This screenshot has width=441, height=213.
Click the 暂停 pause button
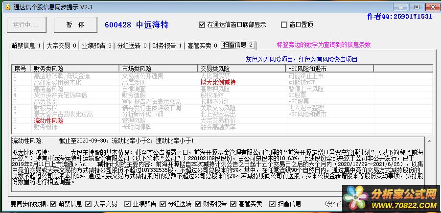tap(75, 25)
